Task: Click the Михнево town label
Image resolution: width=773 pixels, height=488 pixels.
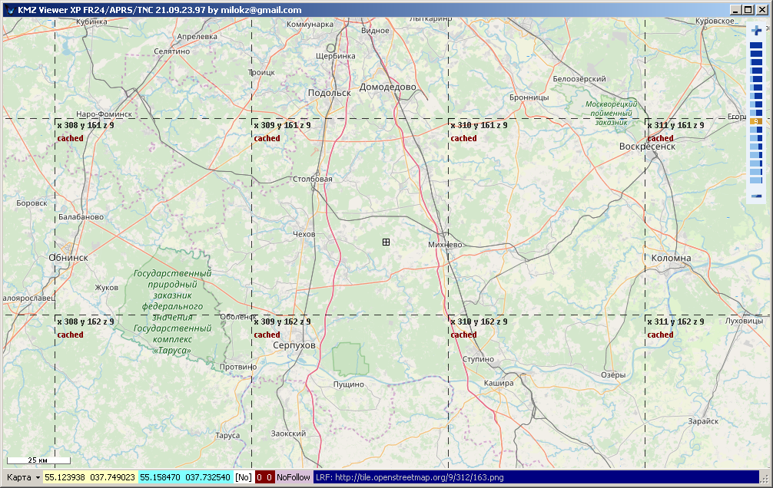Action: 445,245
